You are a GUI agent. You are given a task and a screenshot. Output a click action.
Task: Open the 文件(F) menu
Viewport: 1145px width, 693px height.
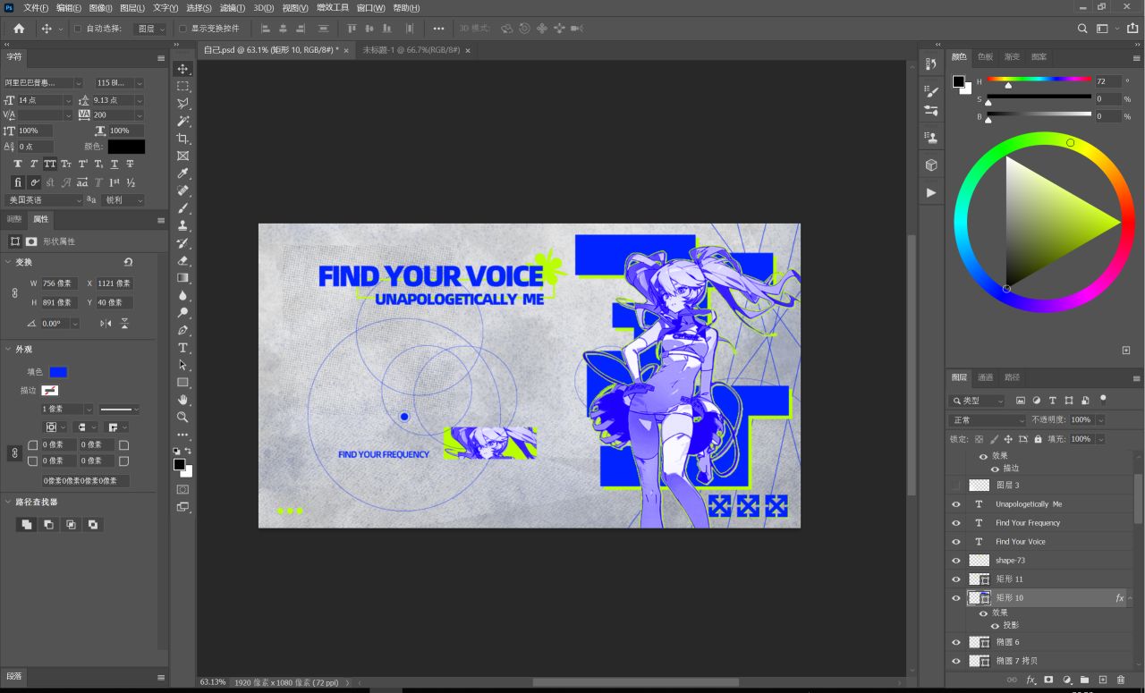point(36,7)
